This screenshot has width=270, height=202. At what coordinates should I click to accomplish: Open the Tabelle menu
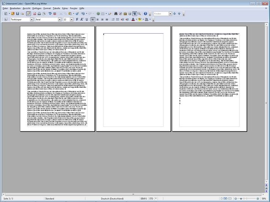[x=56, y=8]
